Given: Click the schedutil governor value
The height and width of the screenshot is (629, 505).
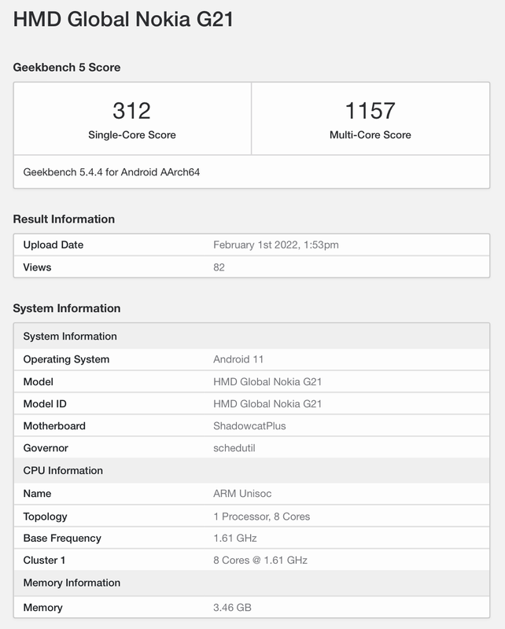Looking at the screenshot, I should coord(234,447).
